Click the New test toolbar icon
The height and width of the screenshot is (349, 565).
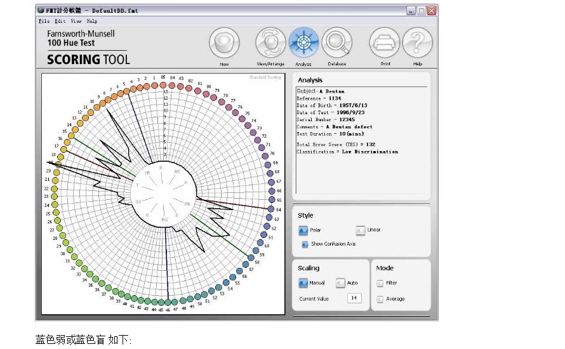click(224, 43)
